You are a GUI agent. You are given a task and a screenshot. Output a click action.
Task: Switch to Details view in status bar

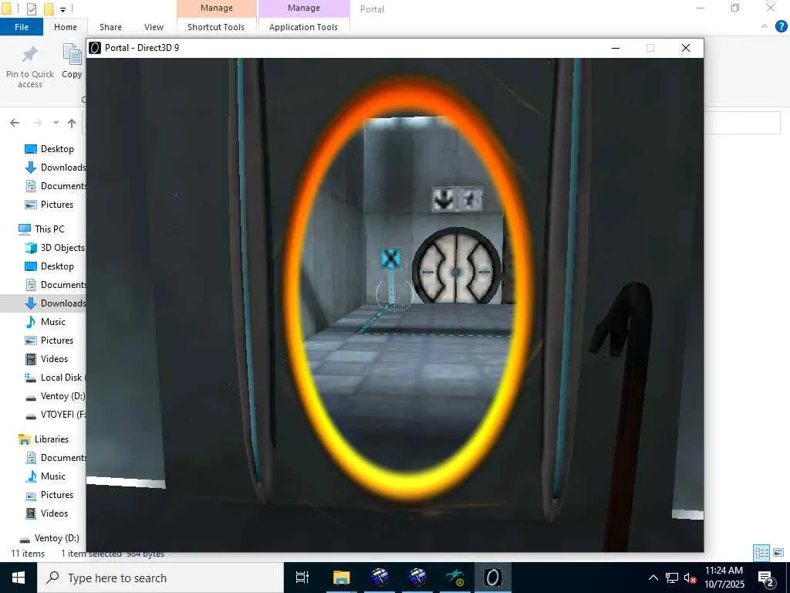[761, 553]
